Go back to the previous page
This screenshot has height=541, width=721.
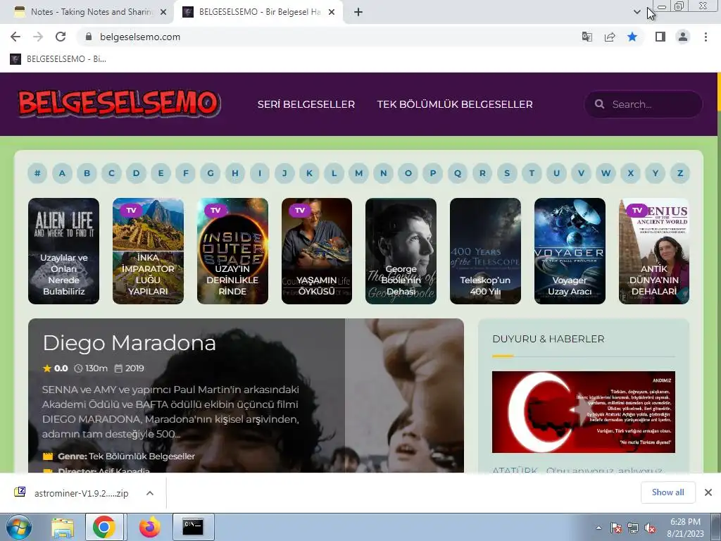(x=15, y=37)
